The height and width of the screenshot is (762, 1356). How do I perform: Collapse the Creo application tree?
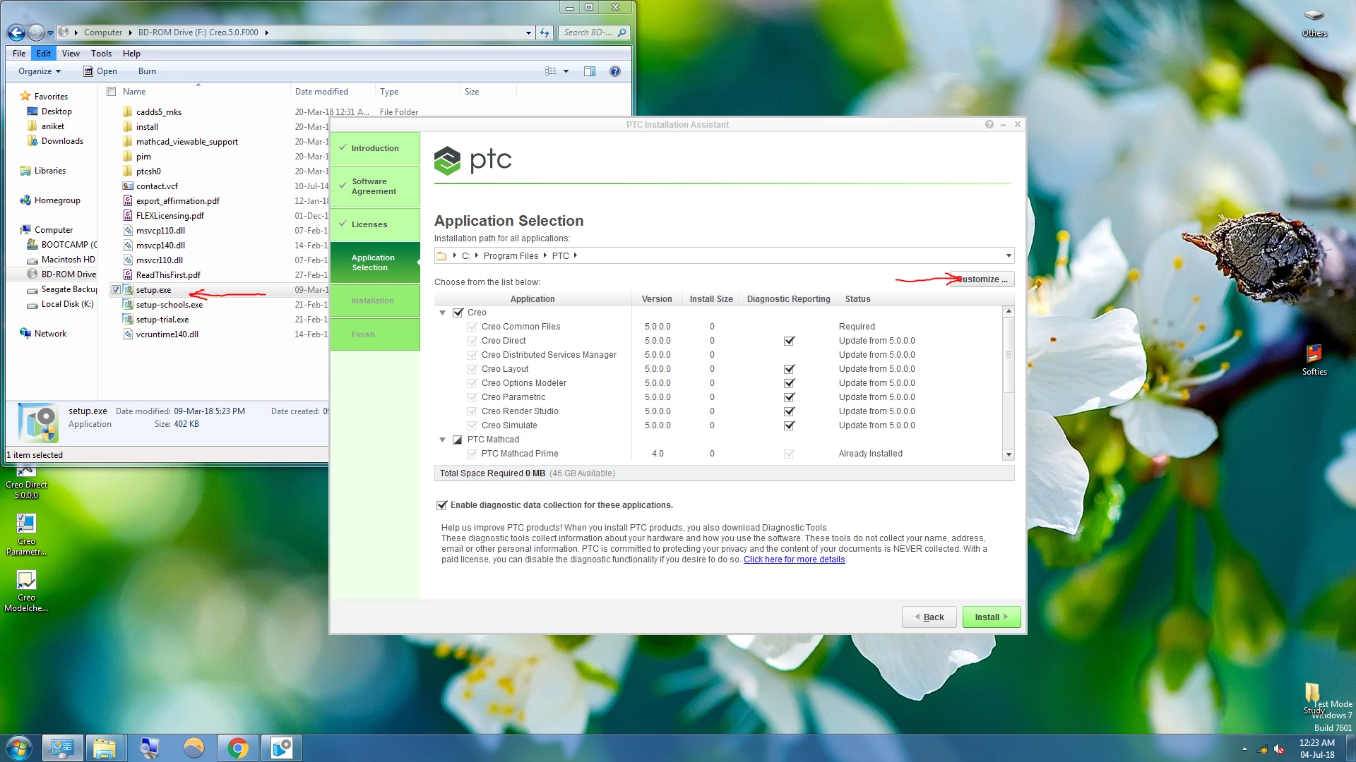(443, 313)
